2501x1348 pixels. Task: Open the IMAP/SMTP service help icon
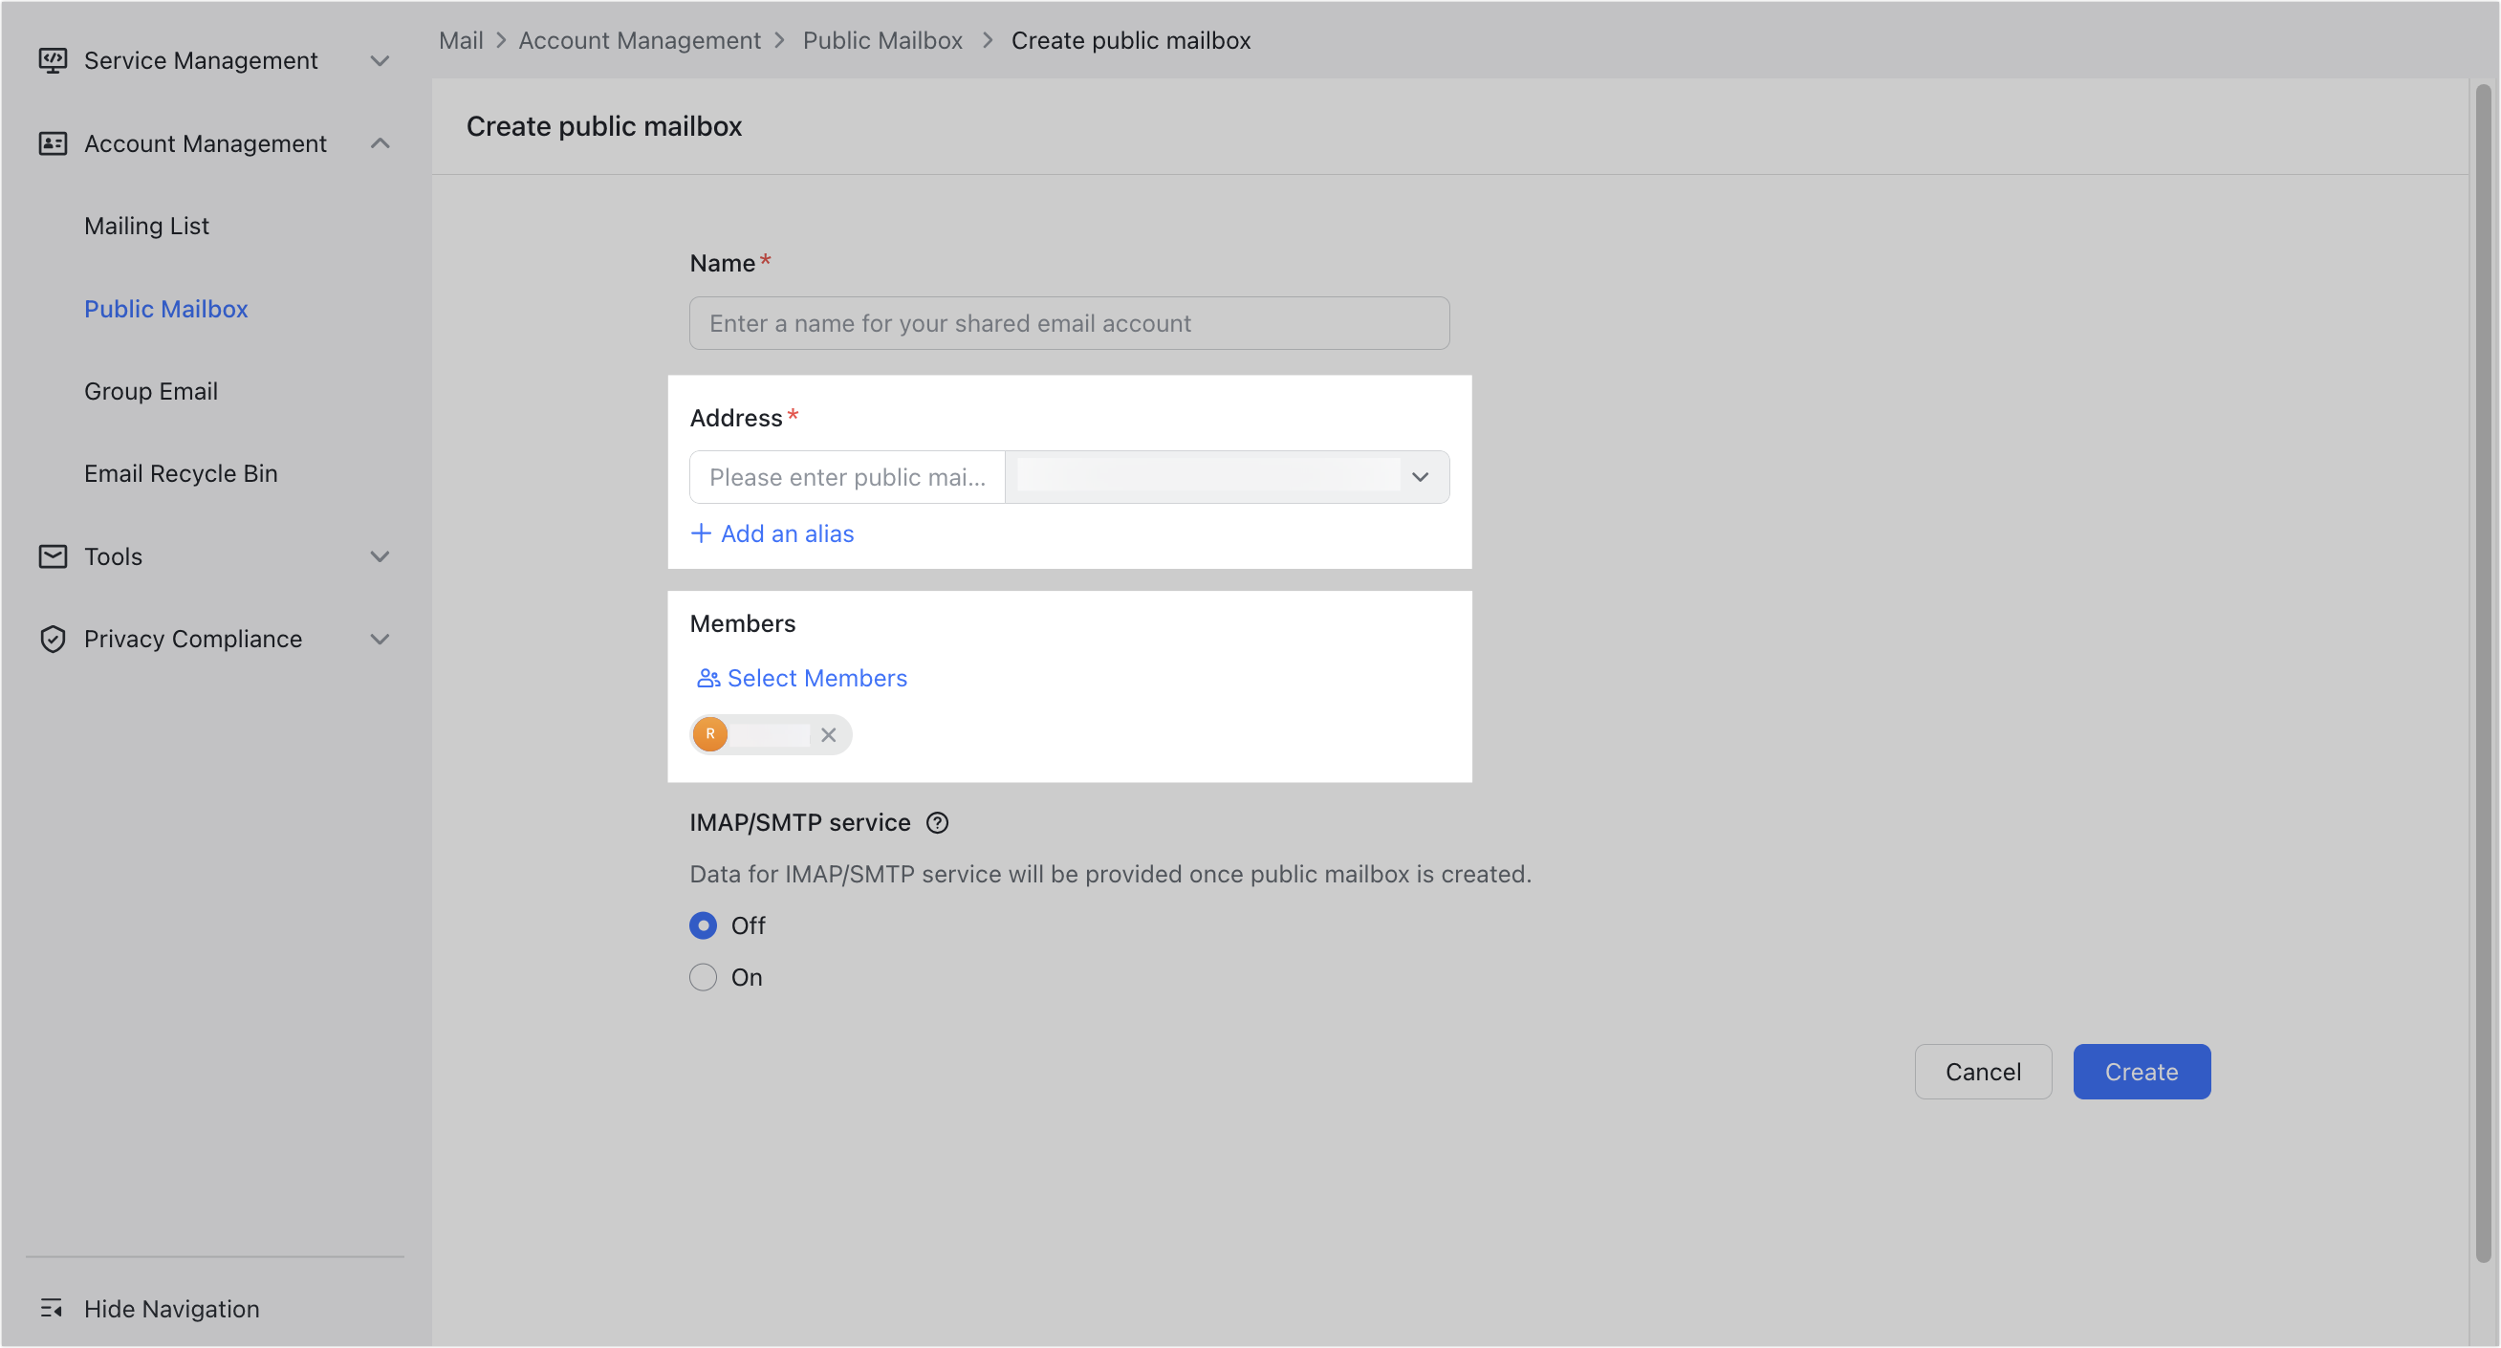click(937, 822)
